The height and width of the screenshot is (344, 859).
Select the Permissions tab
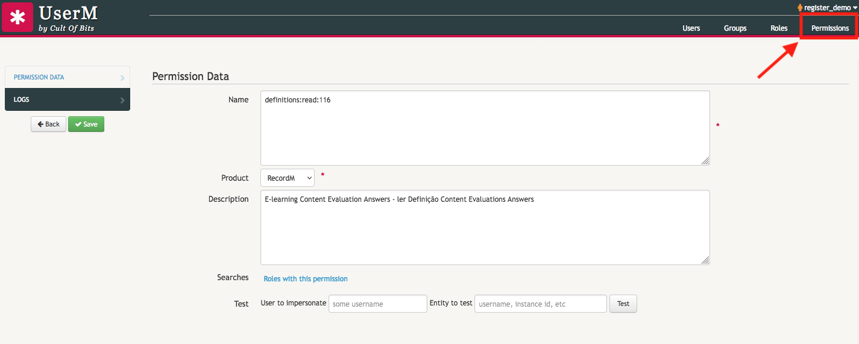coord(829,28)
